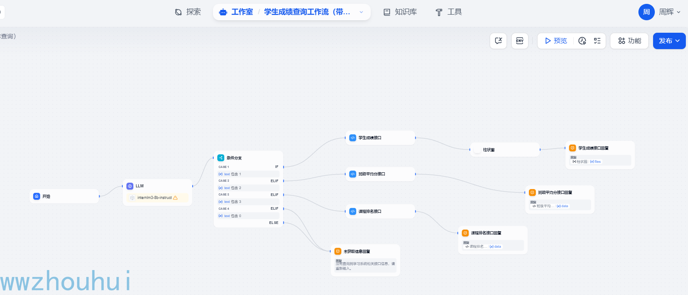Screen dimensions: 688x295
Task: Click the 周 user avatar
Action: point(646,12)
